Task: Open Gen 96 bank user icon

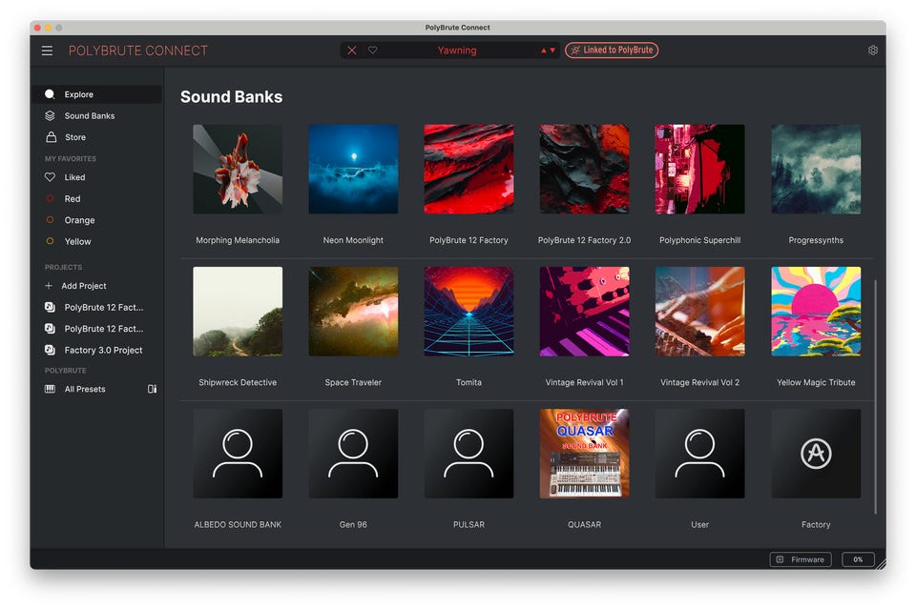Action: pyautogui.click(x=353, y=454)
